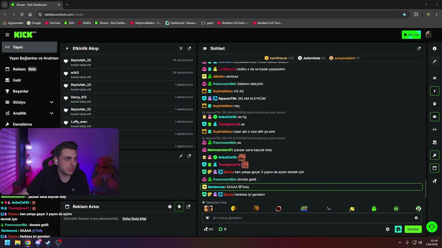Click the points infinity indicator below chat
This screenshot has width=442, height=248.
[209, 229]
